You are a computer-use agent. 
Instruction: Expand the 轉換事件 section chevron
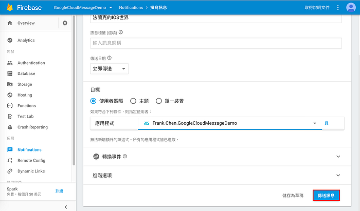(338, 157)
